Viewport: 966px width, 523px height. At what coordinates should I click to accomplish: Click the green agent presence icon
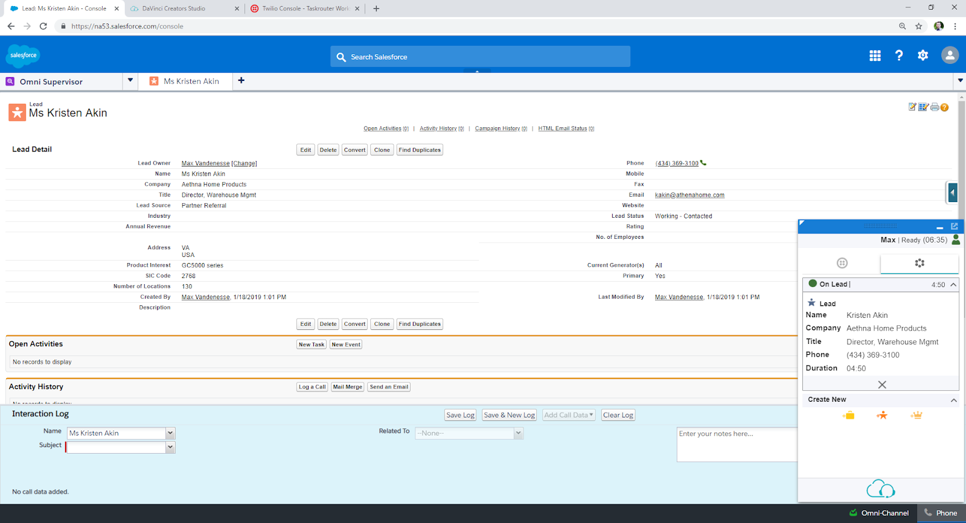click(956, 239)
